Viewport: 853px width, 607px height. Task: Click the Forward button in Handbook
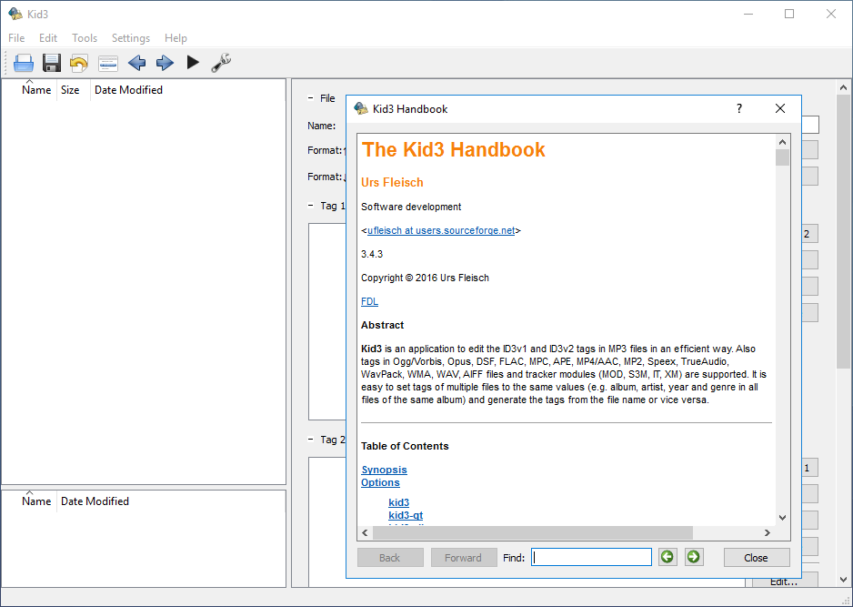tap(464, 558)
